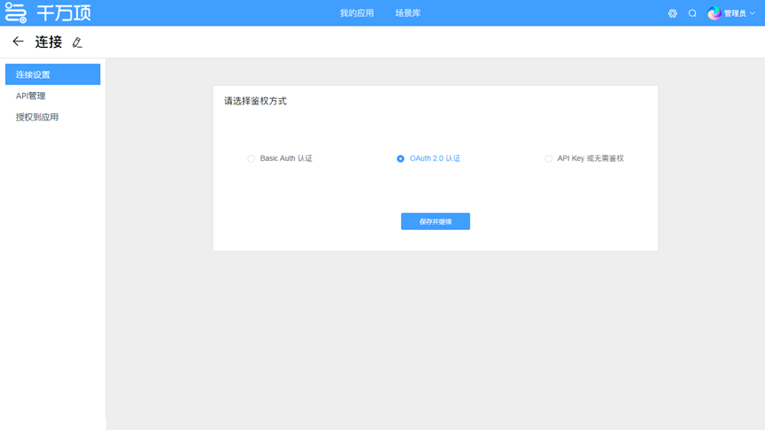Open the 我的应用 menu
Viewport: 765px width, 430px height.
tap(357, 13)
